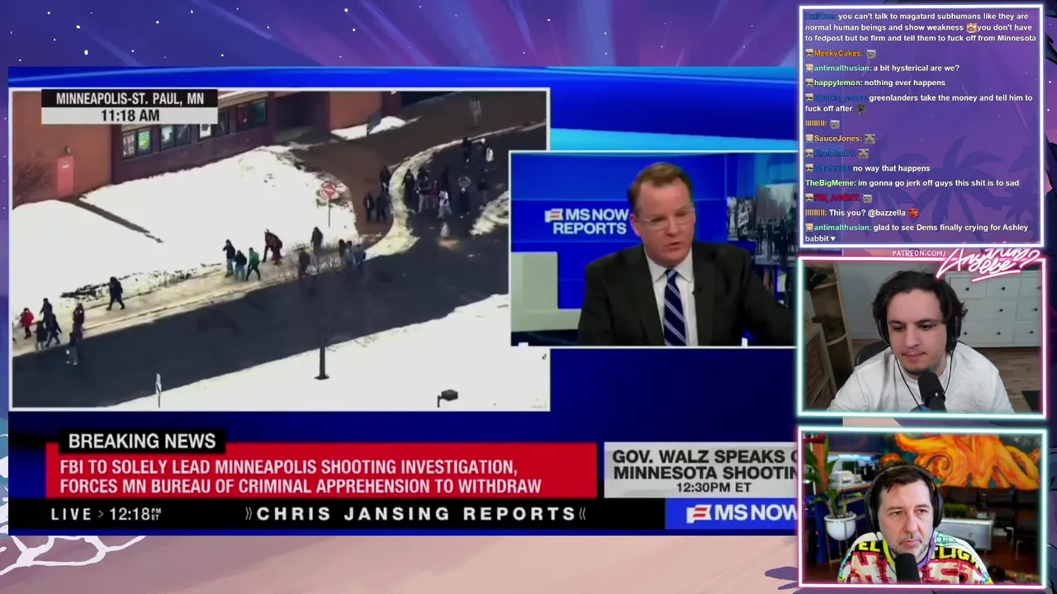Click the CHRIS JANSING REPORTS title

[x=415, y=514]
